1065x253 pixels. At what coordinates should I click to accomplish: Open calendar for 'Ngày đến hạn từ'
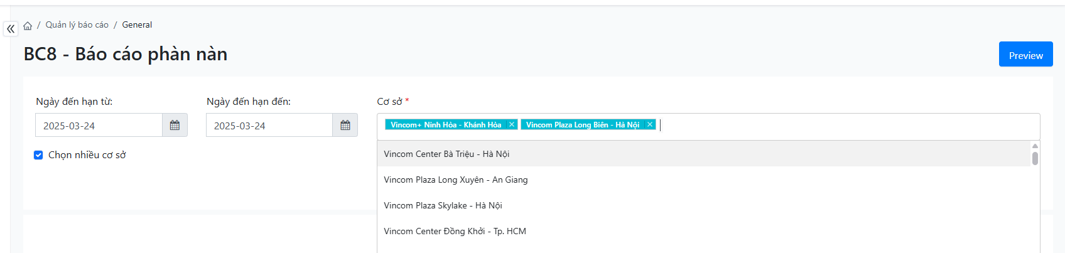[175, 126]
